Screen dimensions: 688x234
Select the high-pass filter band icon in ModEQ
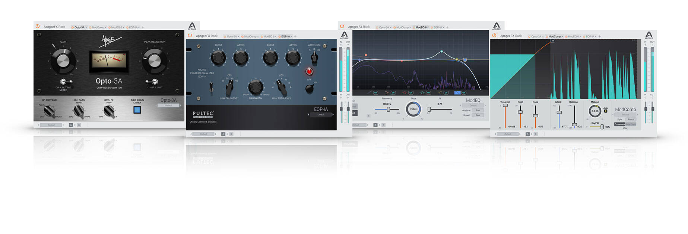pyautogui.click(x=369, y=93)
